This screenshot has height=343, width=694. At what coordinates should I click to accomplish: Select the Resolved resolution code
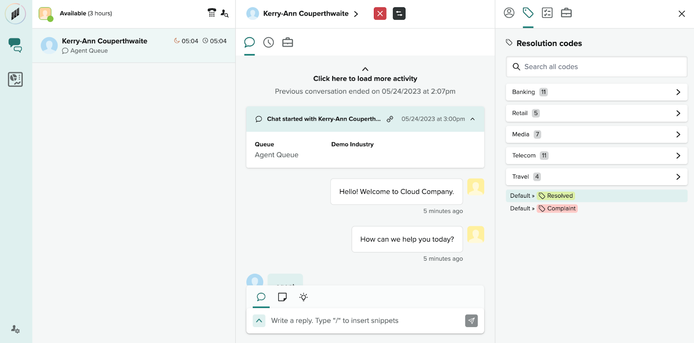(556, 196)
